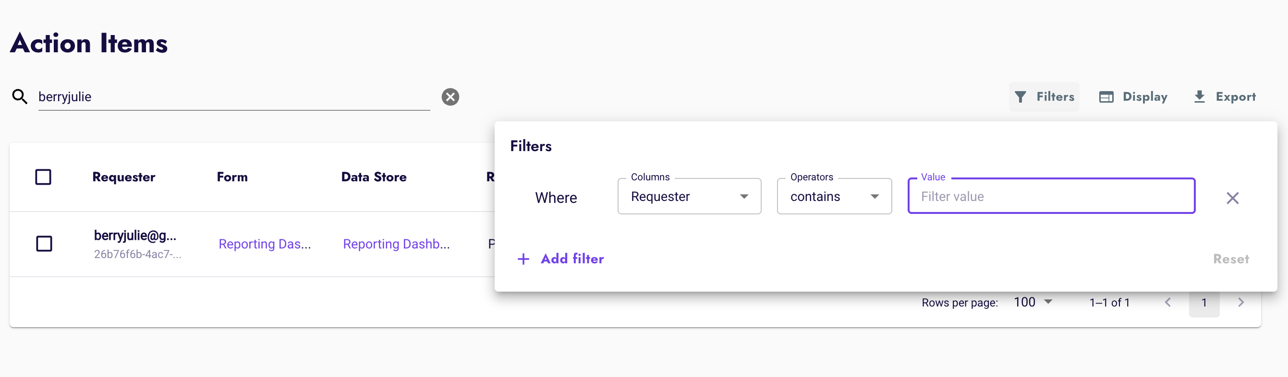Viewport: 1288px width, 377px height.
Task: Go to next page arrow
Action: pos(1240,302)
